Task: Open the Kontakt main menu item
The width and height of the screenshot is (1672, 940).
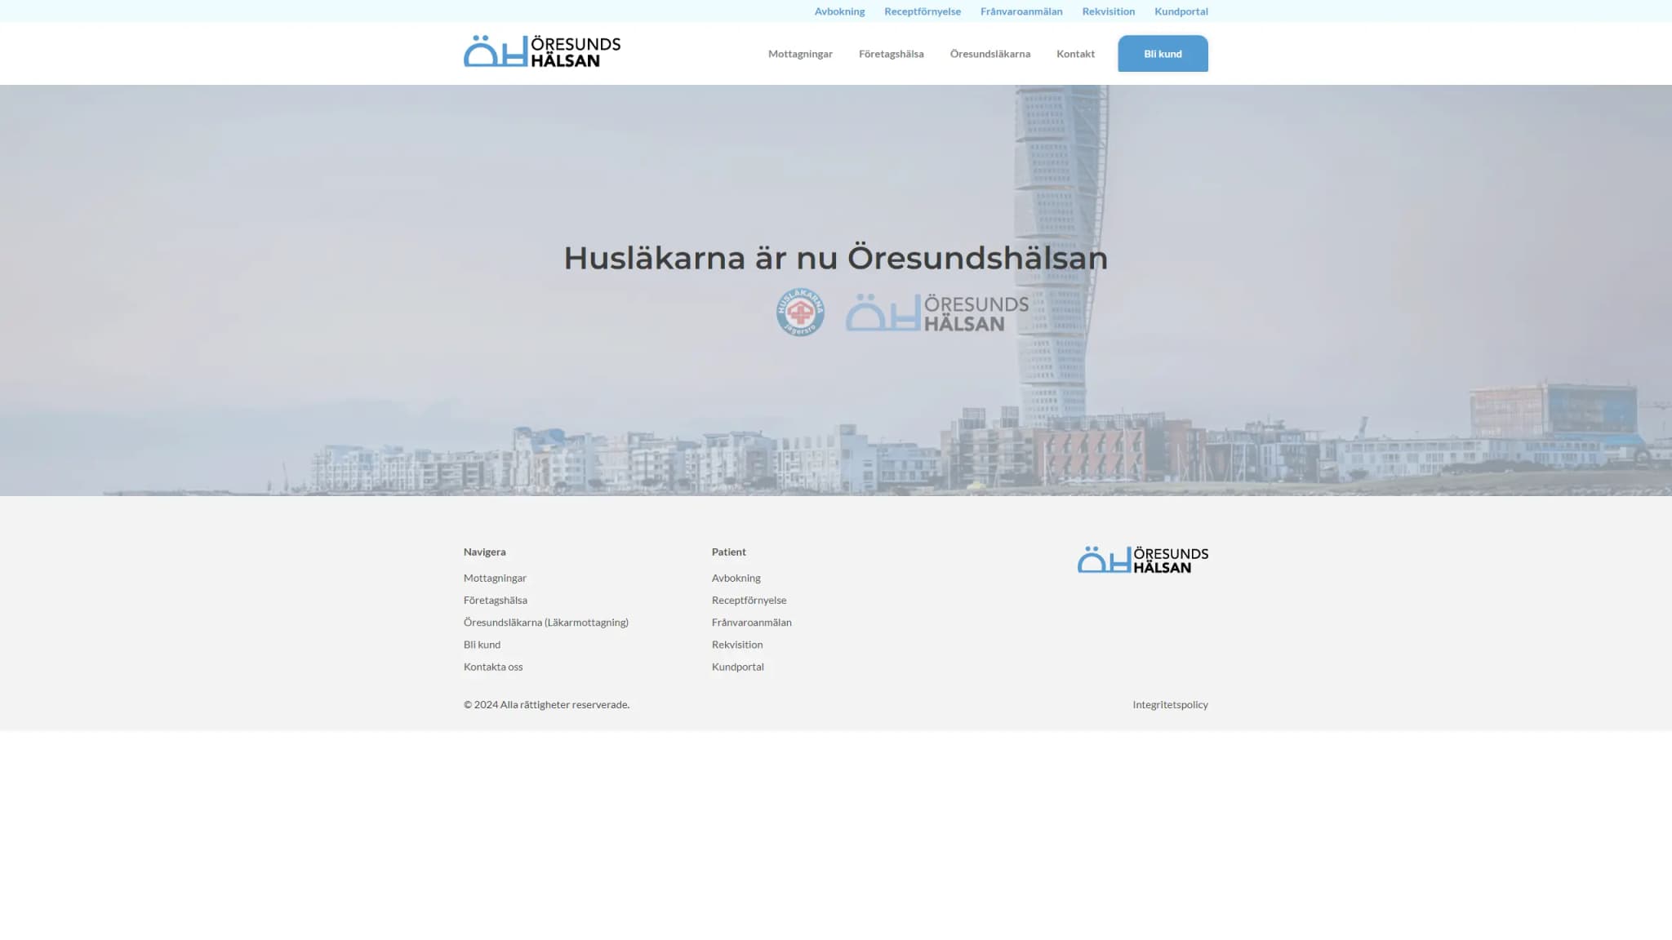Action: click(1075, 54)
